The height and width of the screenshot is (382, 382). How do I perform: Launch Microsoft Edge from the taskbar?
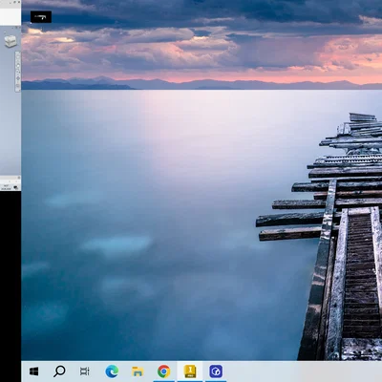pos(112,371)
